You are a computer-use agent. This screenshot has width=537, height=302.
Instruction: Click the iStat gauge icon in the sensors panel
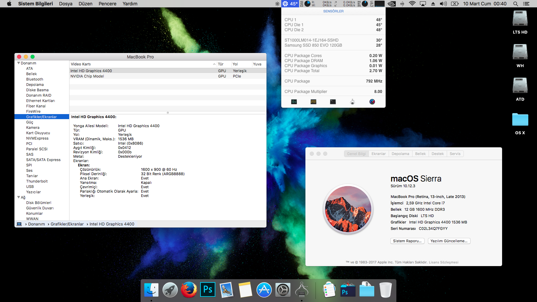pos(372,102)
